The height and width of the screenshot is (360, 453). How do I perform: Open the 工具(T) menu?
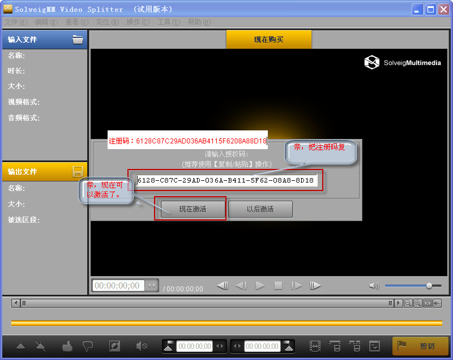point(169,22)
